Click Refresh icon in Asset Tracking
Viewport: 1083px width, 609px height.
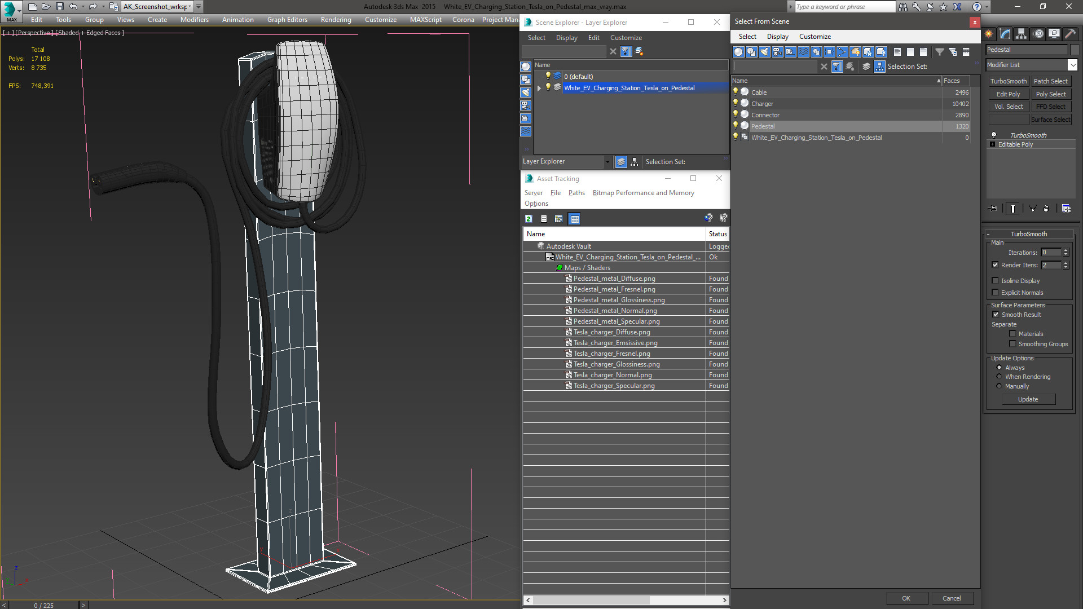click(x=529, y=219)
